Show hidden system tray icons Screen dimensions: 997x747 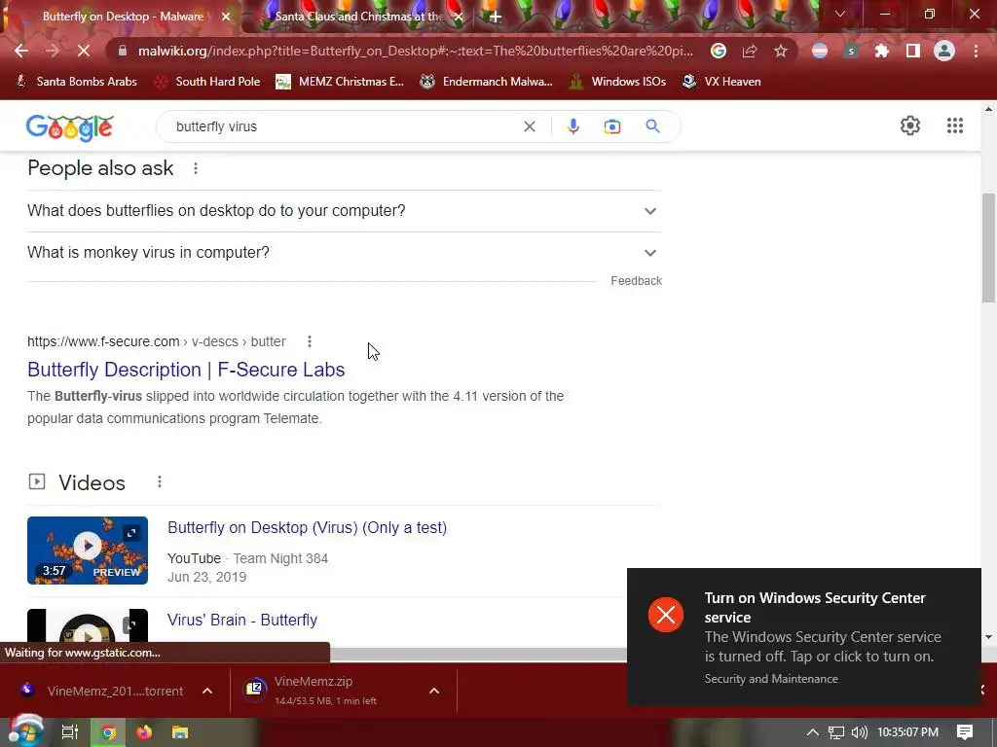(x=813, y=732)
